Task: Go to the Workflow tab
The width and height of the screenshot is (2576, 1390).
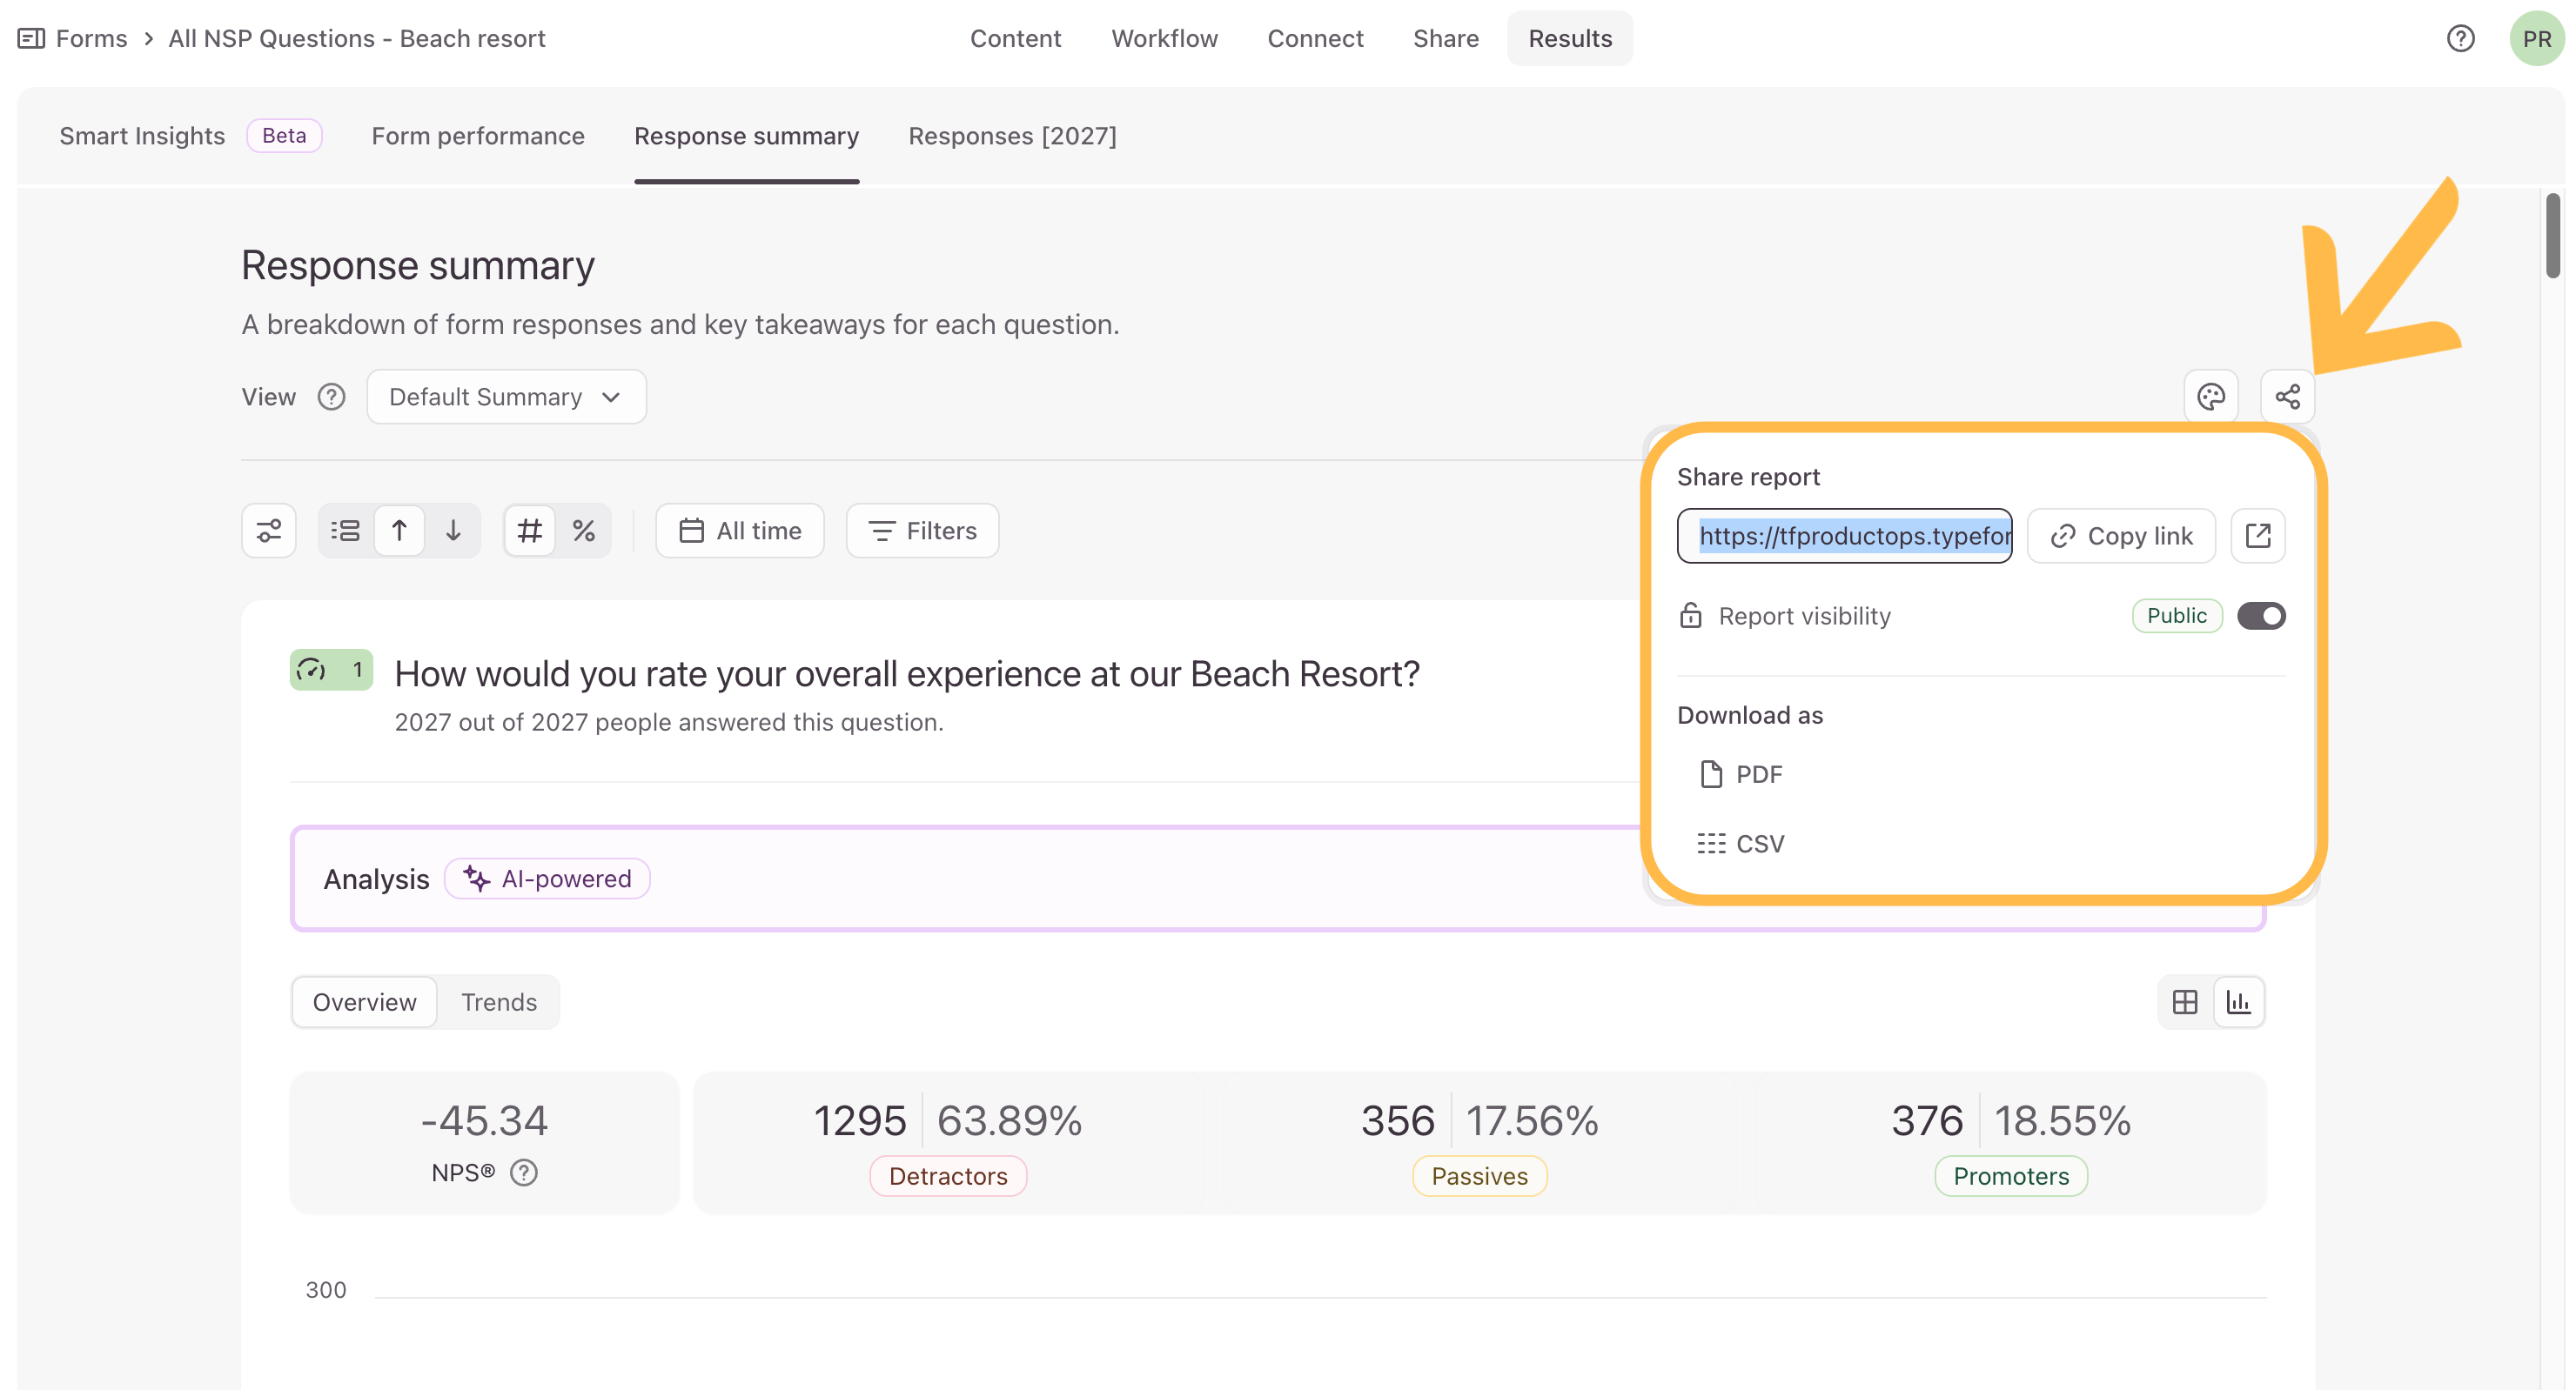Action: tap(1164, 39)
